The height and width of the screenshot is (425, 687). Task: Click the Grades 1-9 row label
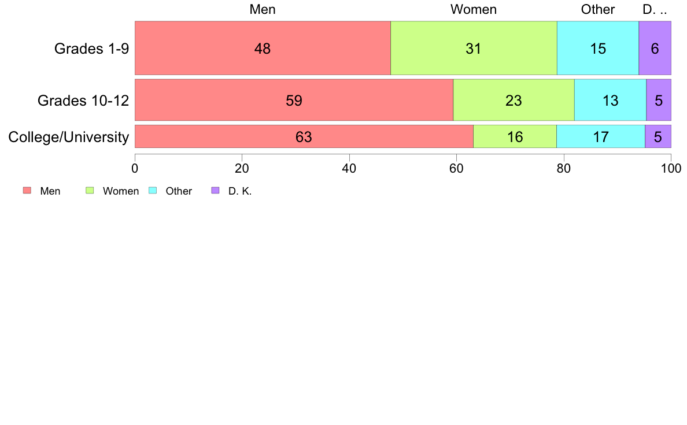[91, 48]
